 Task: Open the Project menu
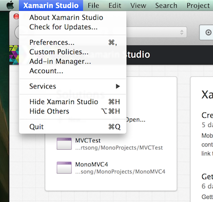tap(198, 5)
